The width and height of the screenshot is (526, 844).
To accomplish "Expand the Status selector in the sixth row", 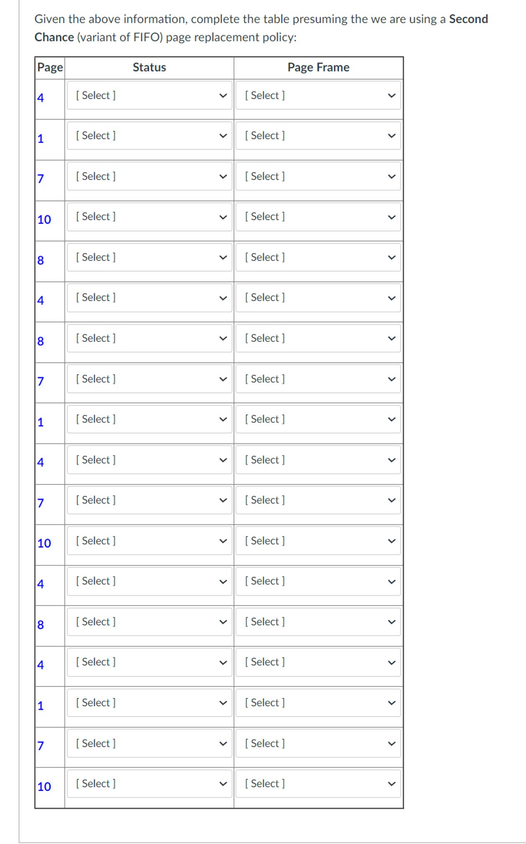I will (x=149, y=297).
